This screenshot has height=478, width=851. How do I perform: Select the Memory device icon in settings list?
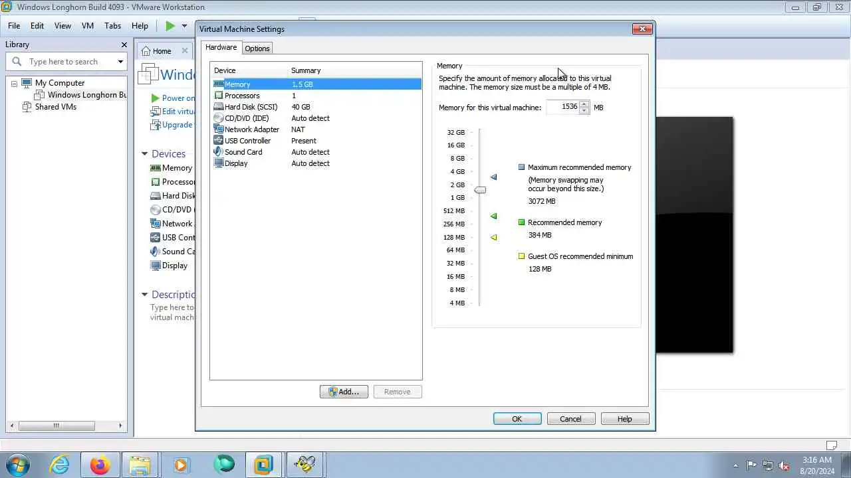tap(219, 84)
